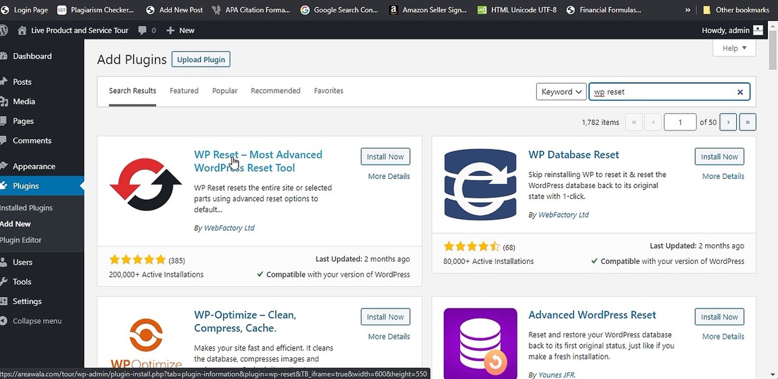Switch to the Popular tab
Screen dimensions: 778x379
pos(225,91)
